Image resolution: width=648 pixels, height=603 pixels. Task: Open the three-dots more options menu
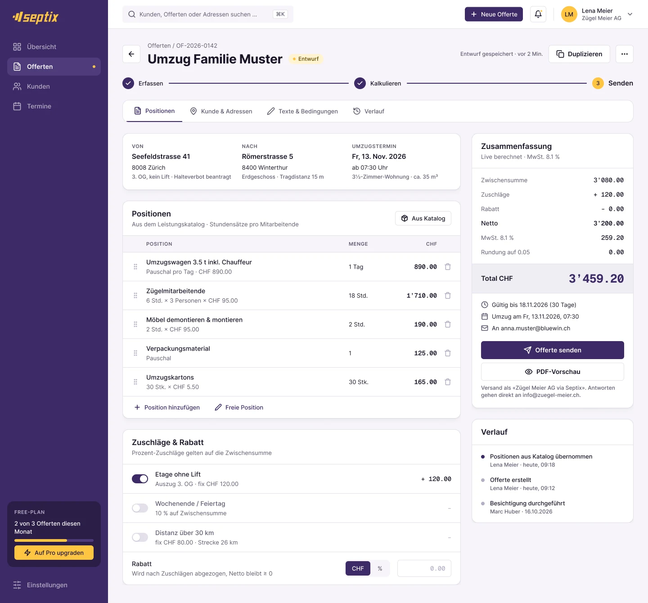625,54
